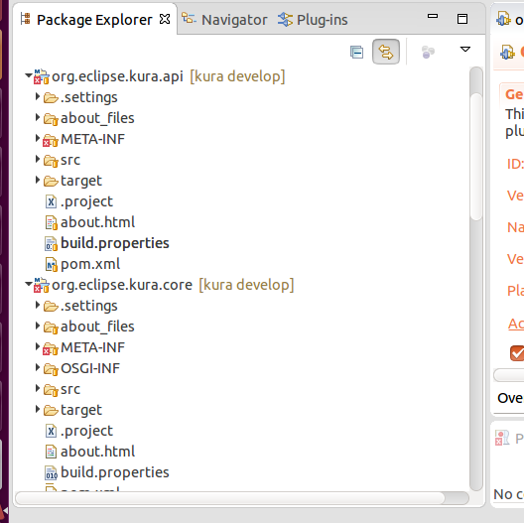The height and width of the screenshot is (523, 524).
Task: Click target folder icon in kura.api
Action: point(51,181)
